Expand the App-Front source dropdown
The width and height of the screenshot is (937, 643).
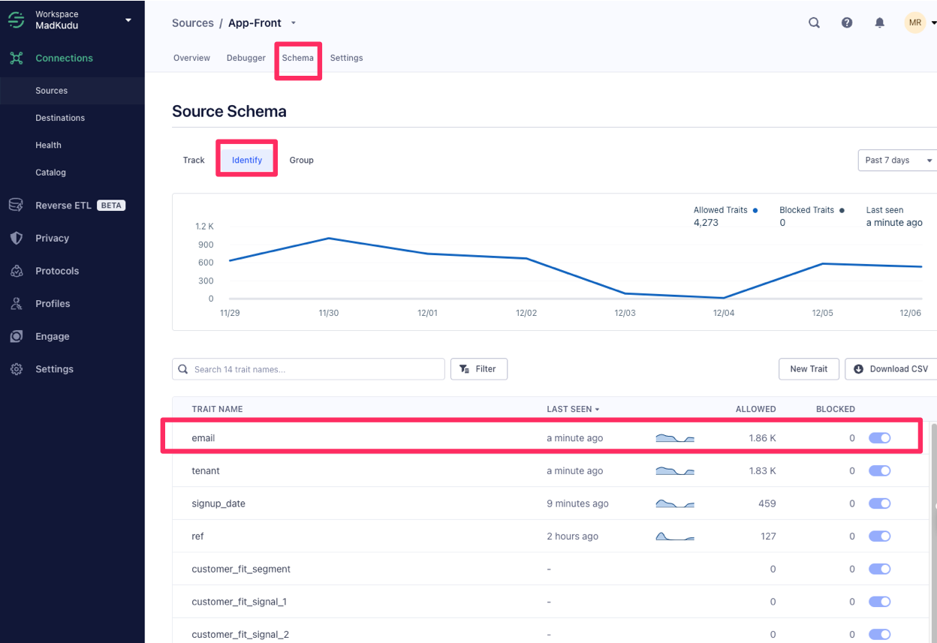click(293, 23)
